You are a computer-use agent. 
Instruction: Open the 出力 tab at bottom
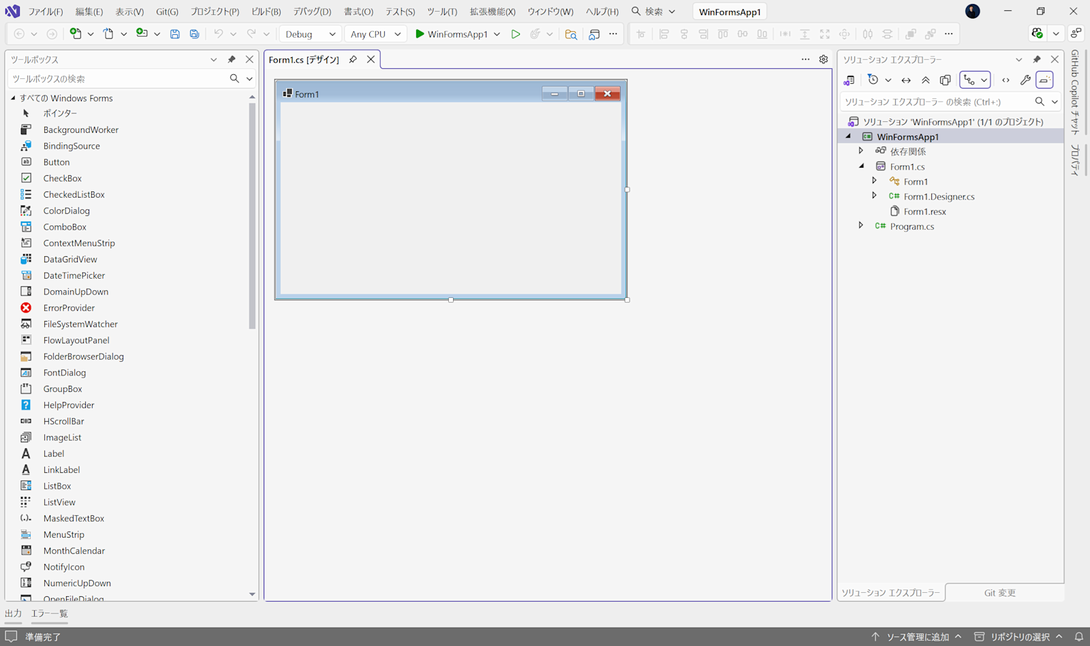[x=13, y=613]
